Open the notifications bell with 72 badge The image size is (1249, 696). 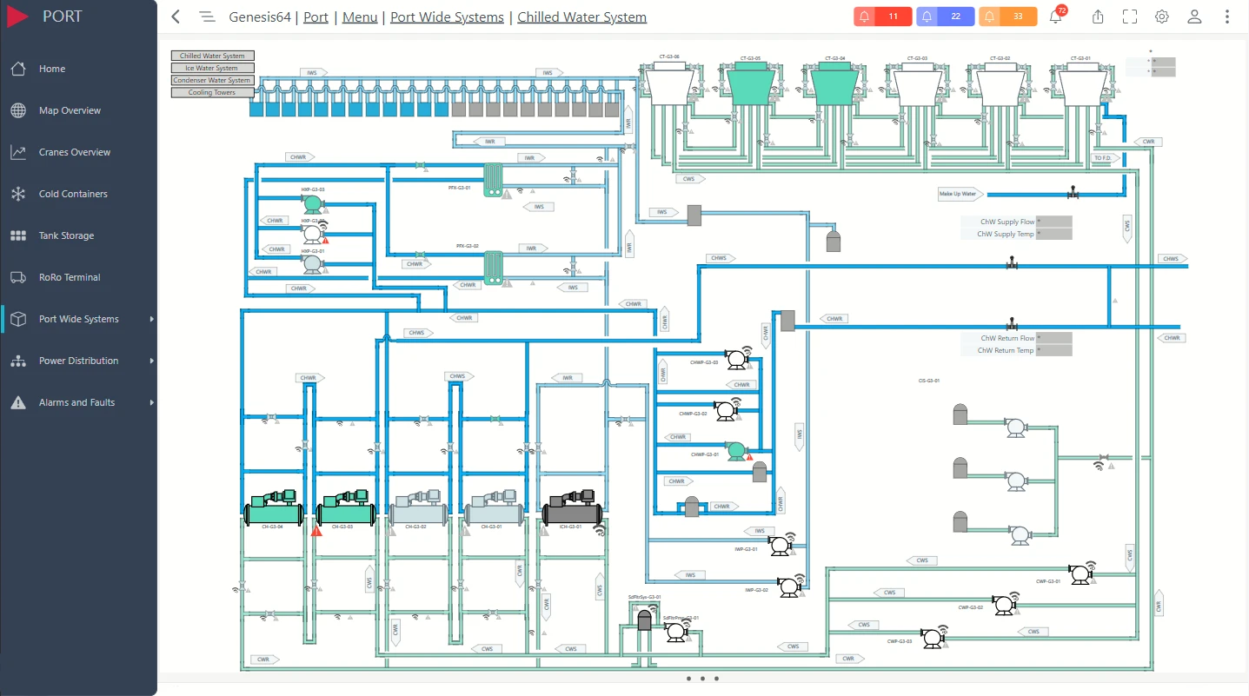click(1055, 17)
